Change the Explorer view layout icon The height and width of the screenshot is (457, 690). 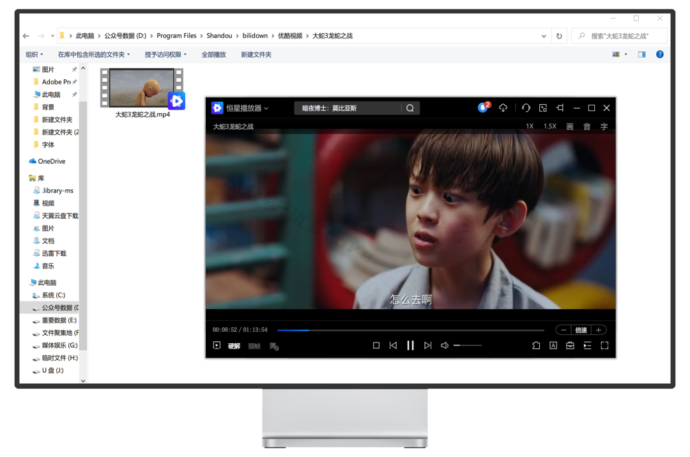tap(616, 54)
